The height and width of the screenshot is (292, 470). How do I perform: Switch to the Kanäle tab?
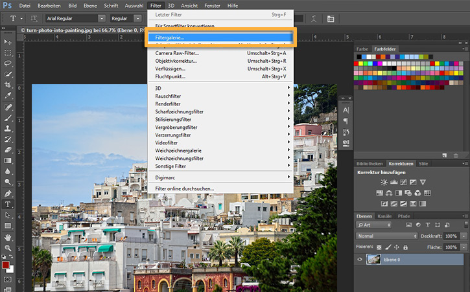coord(384,216)
